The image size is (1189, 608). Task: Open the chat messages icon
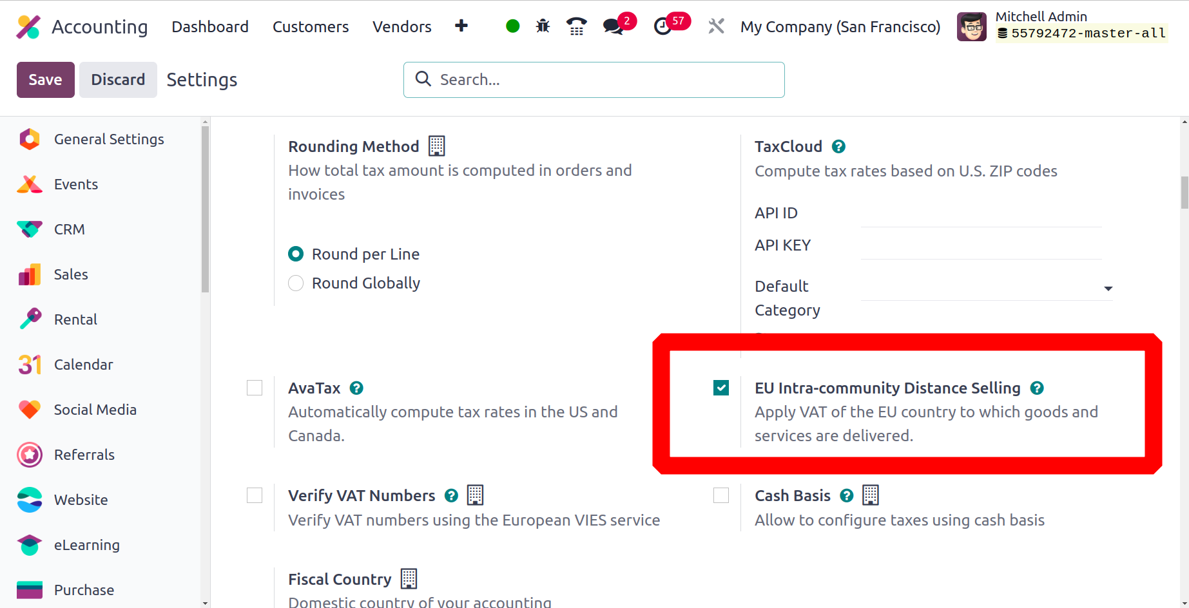pos(614,26)
